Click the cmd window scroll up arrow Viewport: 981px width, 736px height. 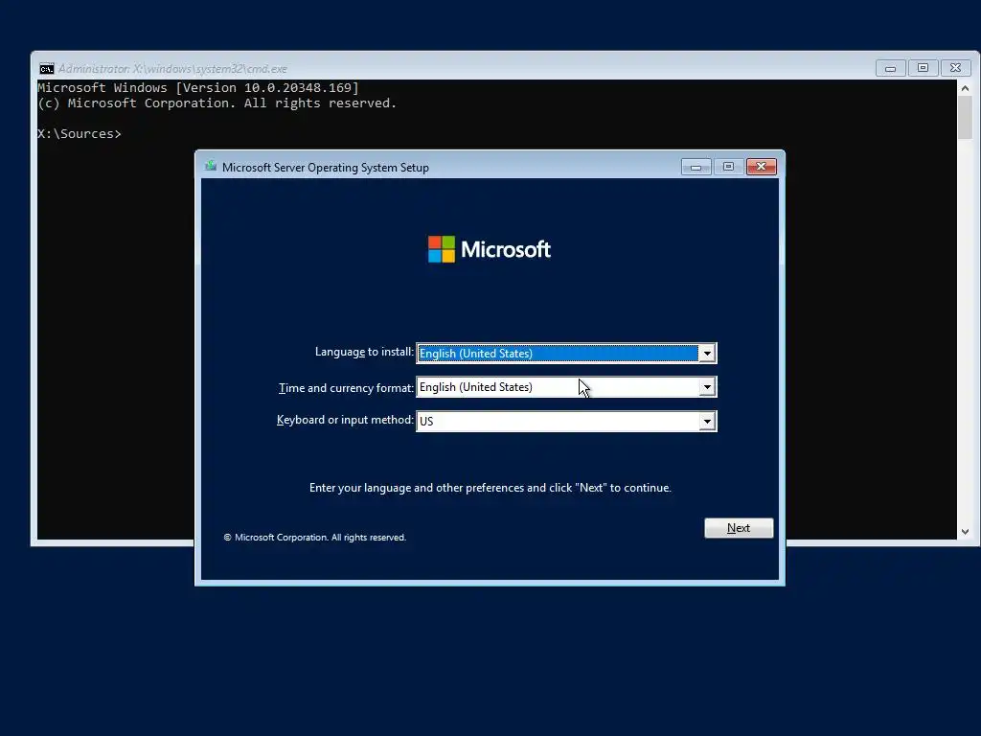965,88
